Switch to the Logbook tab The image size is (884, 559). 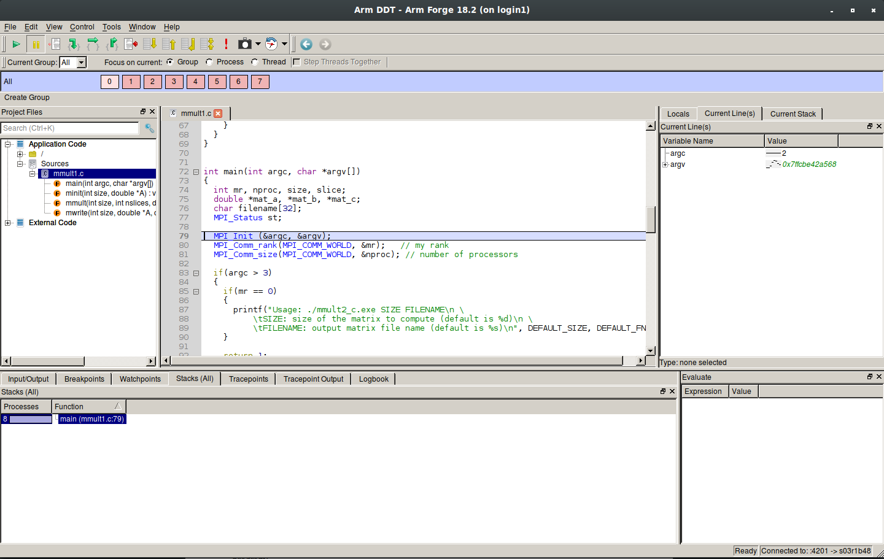[374, 379]
